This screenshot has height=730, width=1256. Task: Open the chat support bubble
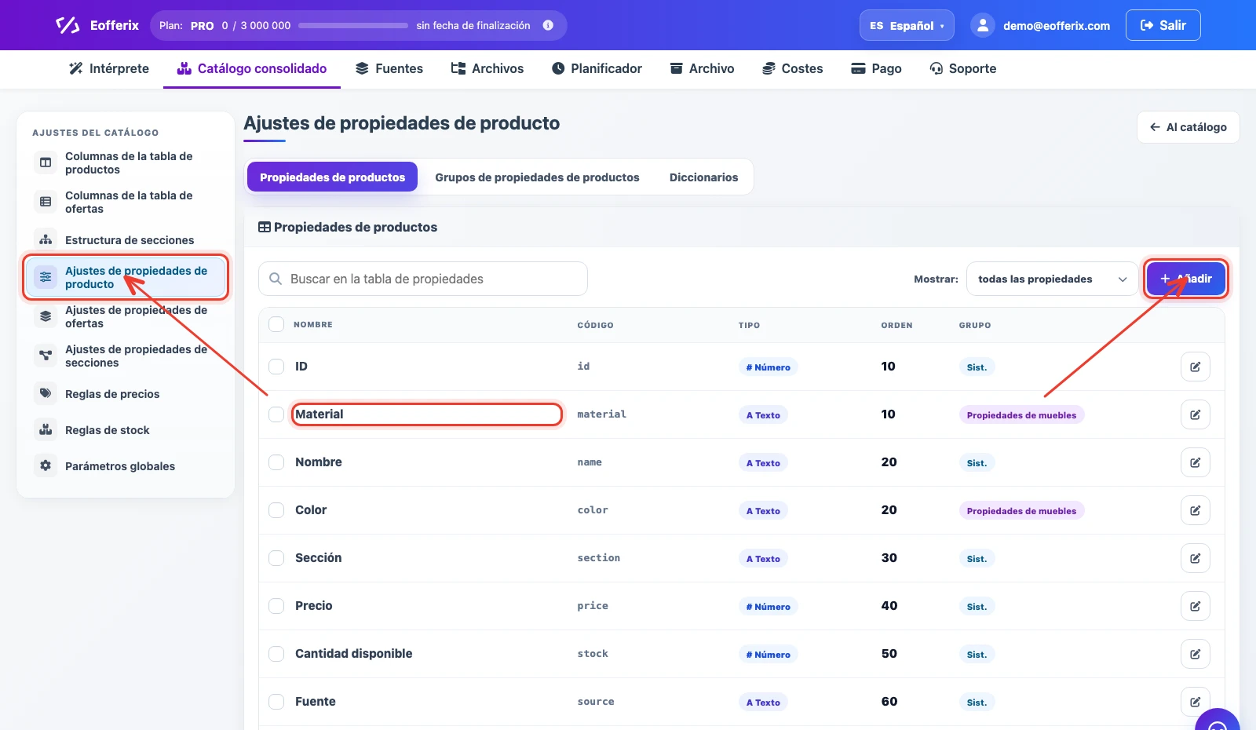(x=1218, y=721)
